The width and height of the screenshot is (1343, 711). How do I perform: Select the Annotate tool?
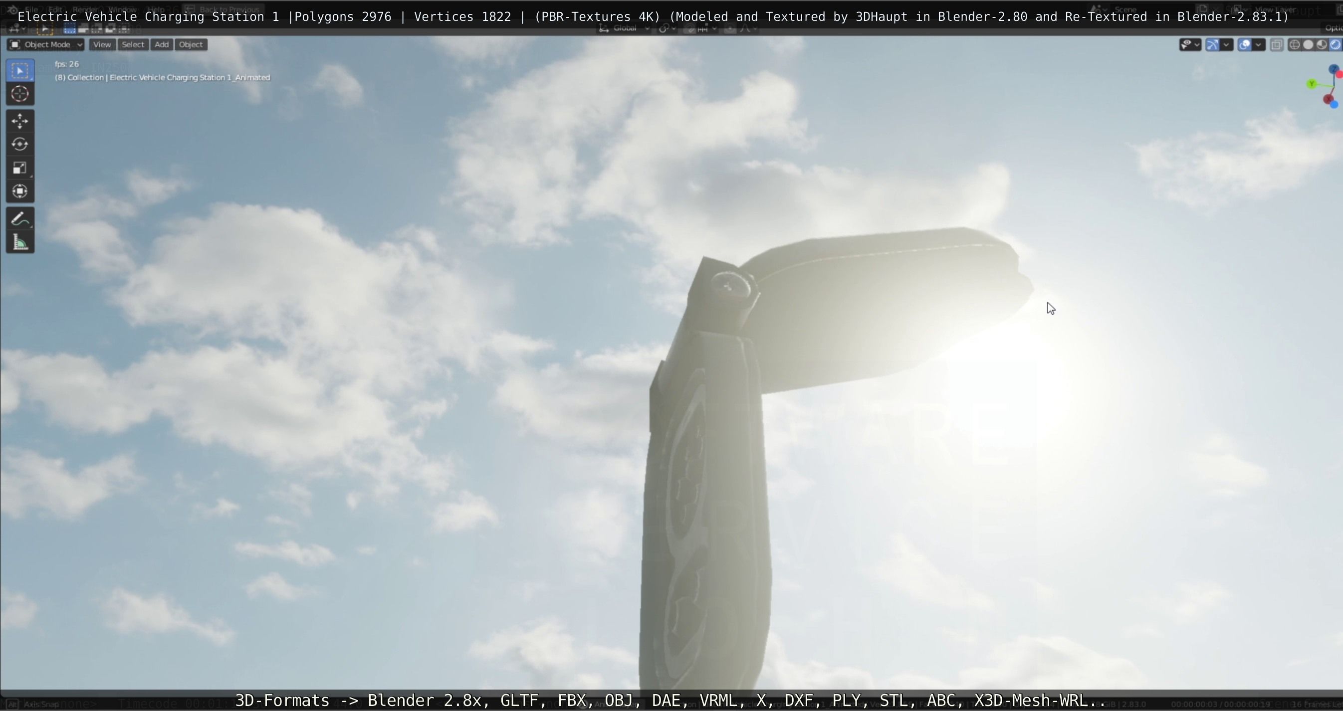point(20,219)
